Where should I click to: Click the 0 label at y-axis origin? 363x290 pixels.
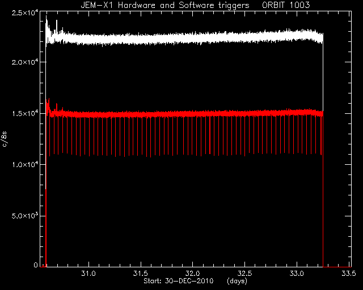click(35, 265)
